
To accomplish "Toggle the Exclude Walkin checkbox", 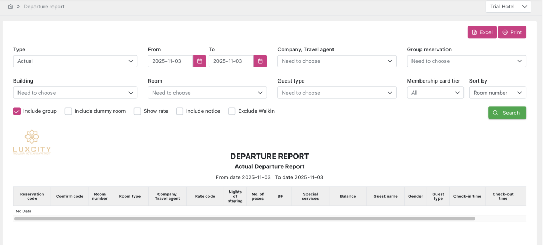I will click(x=232, y=111).
